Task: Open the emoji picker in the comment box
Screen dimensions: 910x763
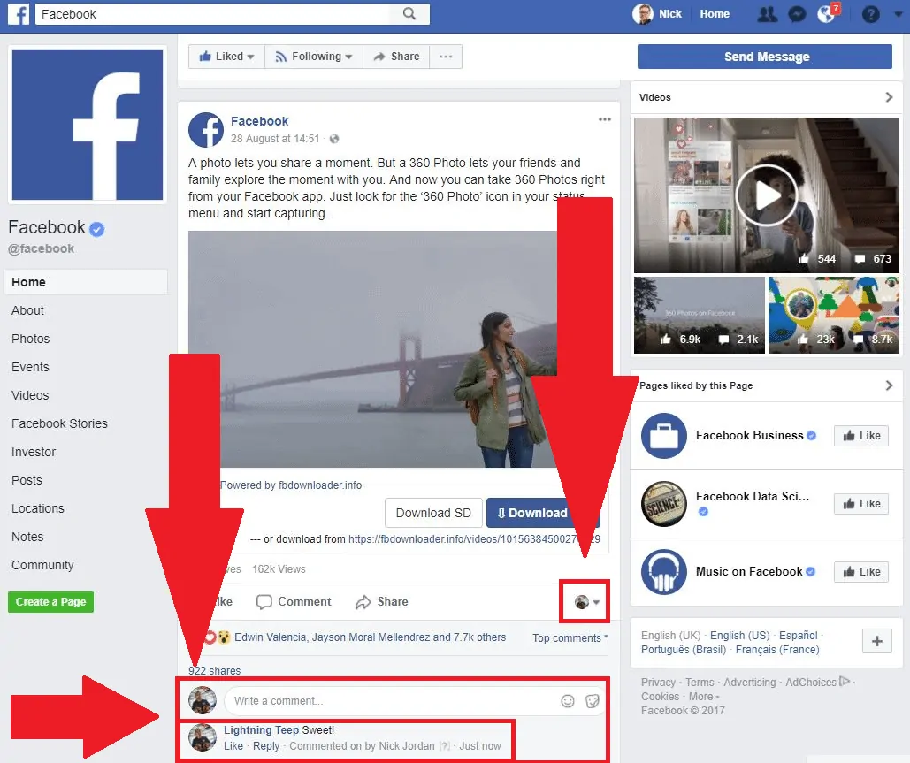Action: (x=567, y=700)
